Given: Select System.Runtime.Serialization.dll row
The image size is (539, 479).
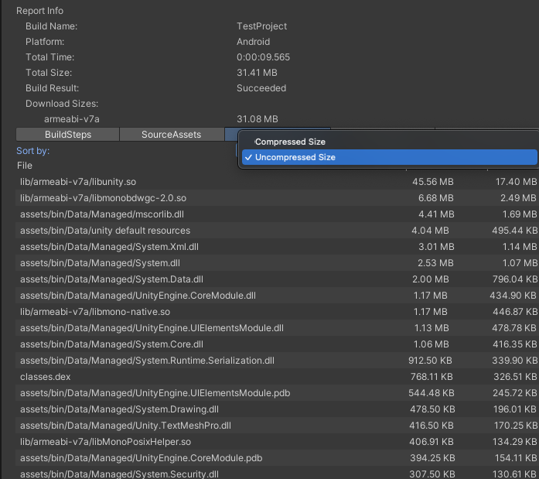Looking at the screenshot, I should point(277,361).
